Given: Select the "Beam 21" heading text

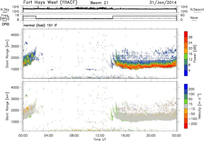Looking at the screenshot, I should pos(99,3).
